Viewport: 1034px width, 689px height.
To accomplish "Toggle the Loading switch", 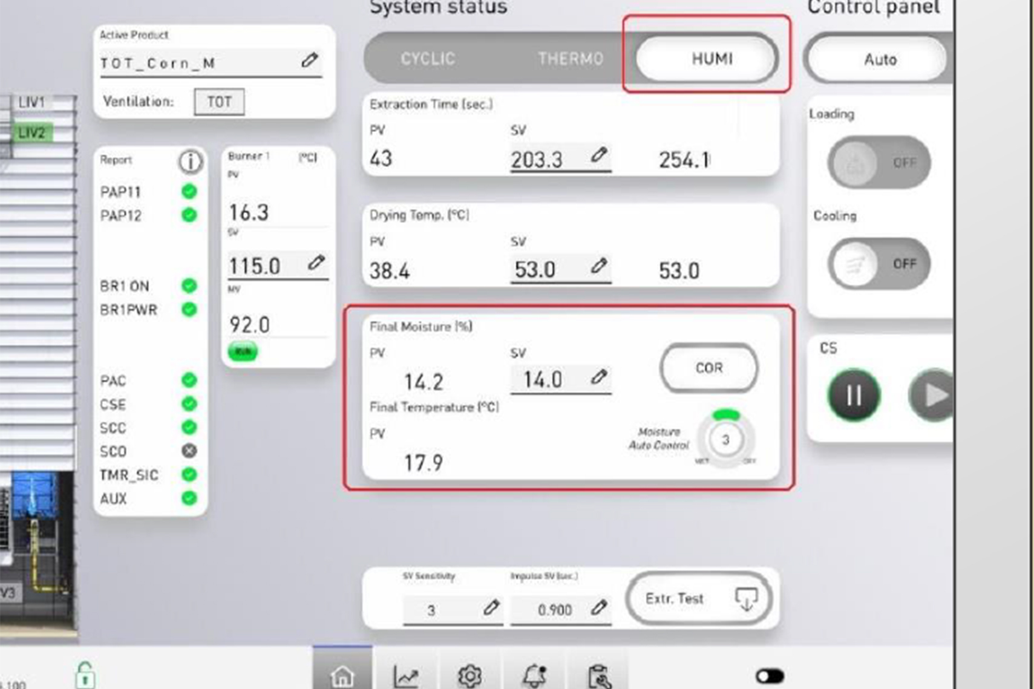I will click(879, 162).
